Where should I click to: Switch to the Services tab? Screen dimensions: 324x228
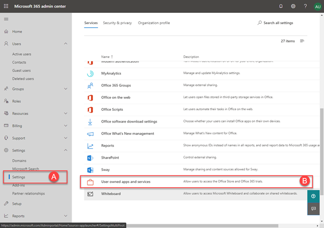(91, 23)
